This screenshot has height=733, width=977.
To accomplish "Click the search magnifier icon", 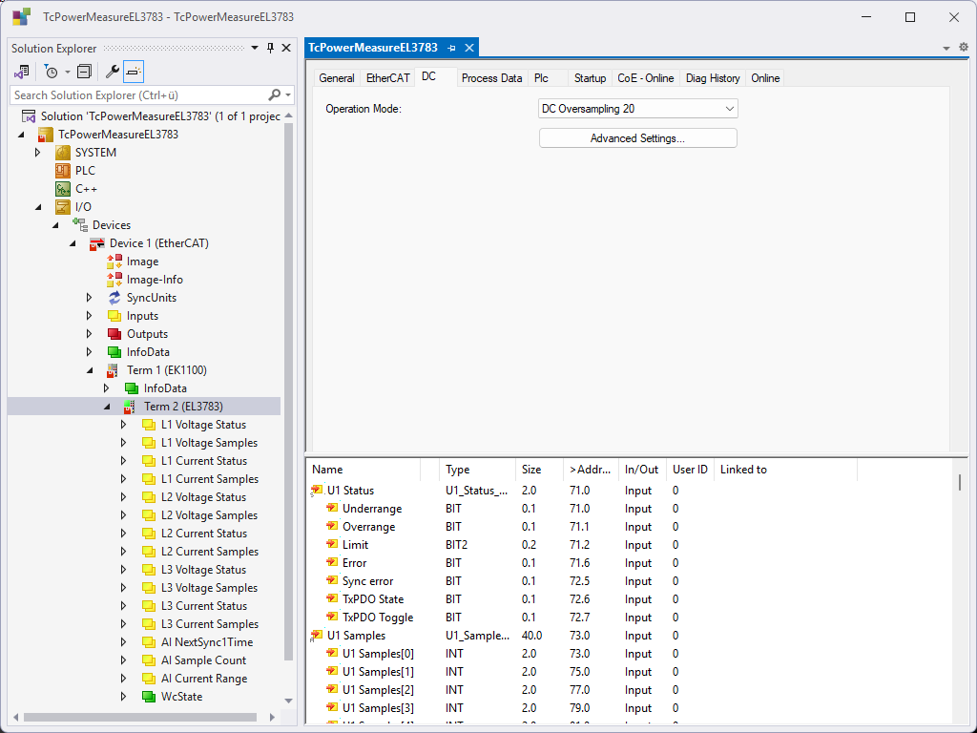I will point(274,94).
